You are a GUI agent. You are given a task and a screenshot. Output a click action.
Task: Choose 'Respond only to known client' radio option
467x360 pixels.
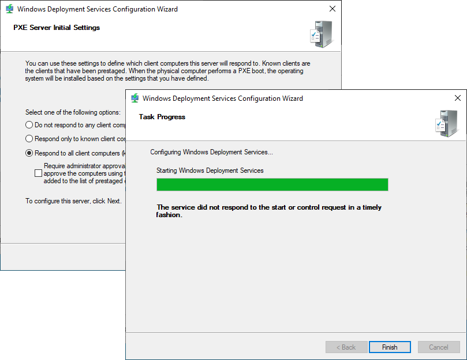[x=29, y=139]
